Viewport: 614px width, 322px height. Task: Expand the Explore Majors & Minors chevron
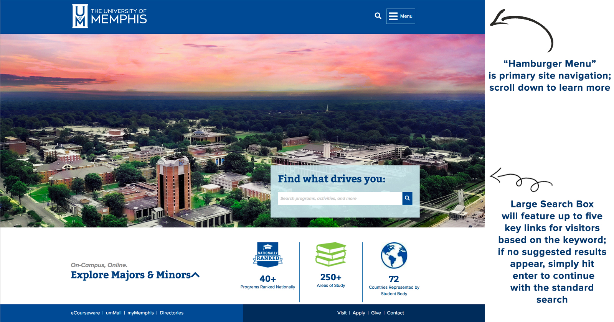pos(195,275)
